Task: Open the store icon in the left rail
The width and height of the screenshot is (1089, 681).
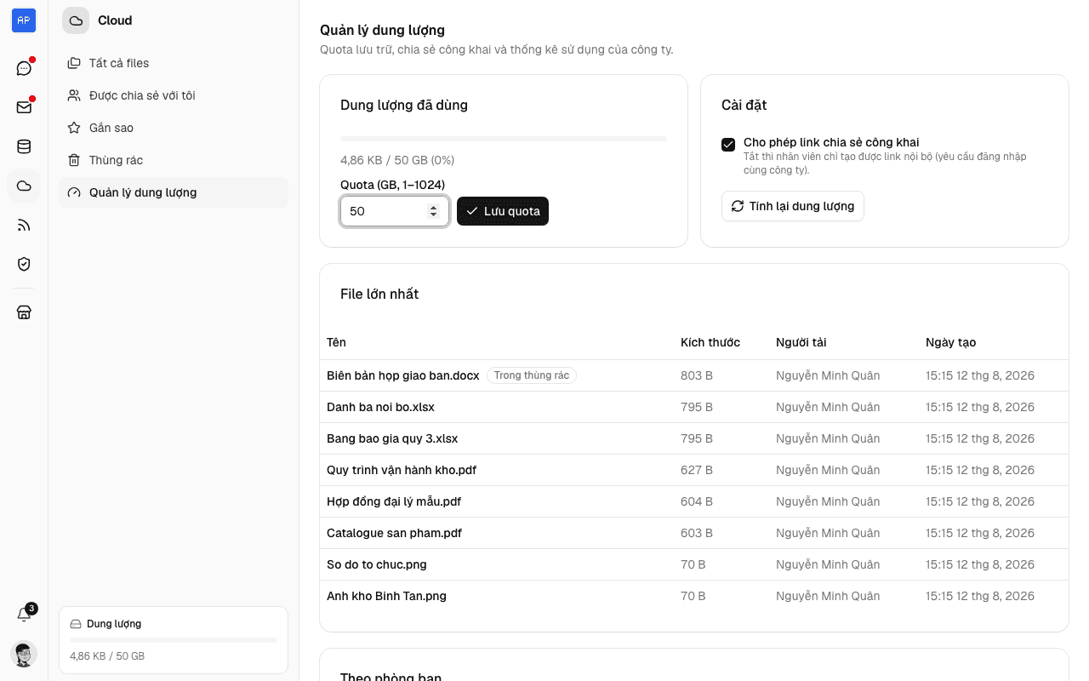Action: (x=24, y=312)
